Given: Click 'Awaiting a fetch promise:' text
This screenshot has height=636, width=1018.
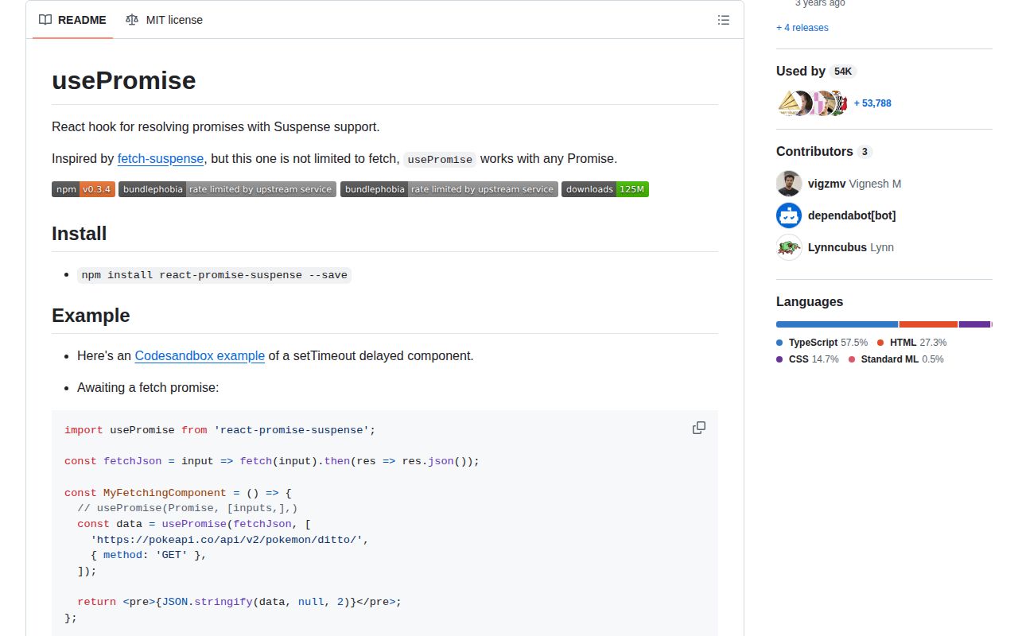Looking at the screenshot, I should (x=148, y=388).
